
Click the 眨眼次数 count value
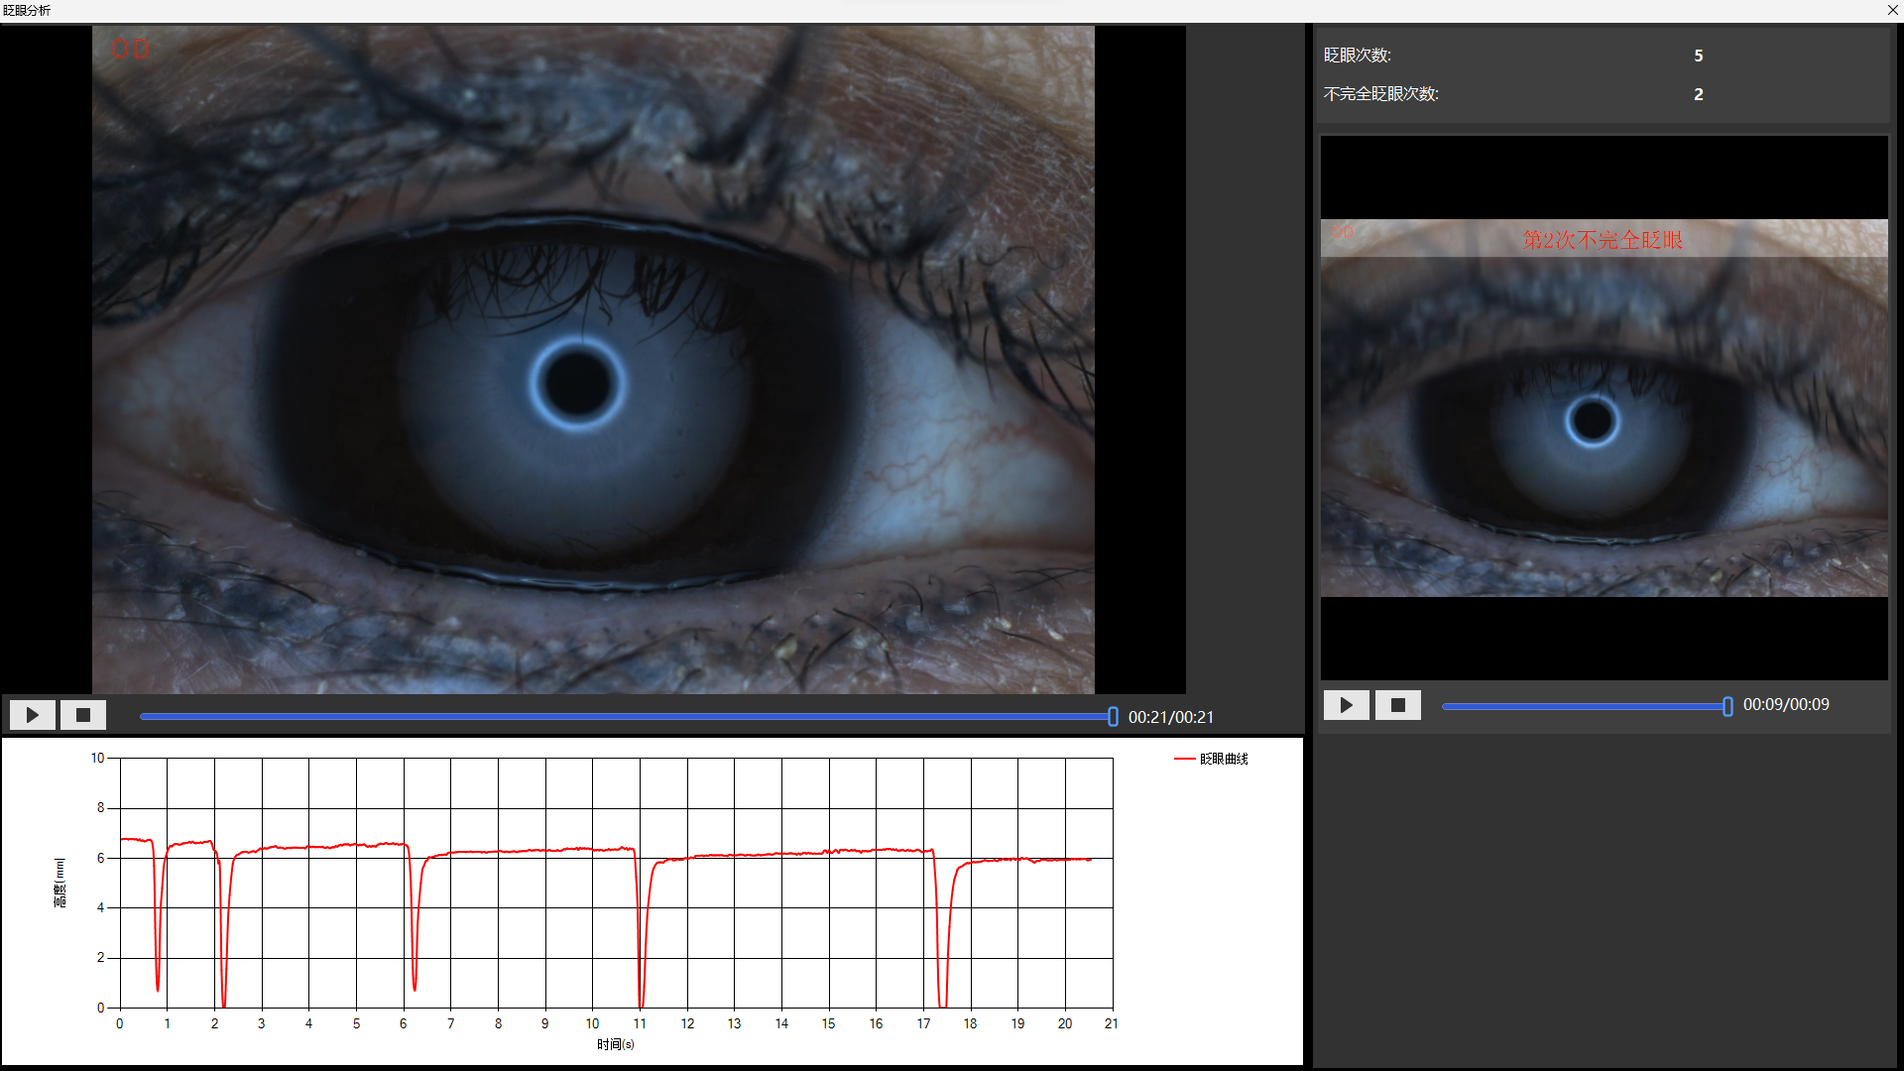[1699, 56]
